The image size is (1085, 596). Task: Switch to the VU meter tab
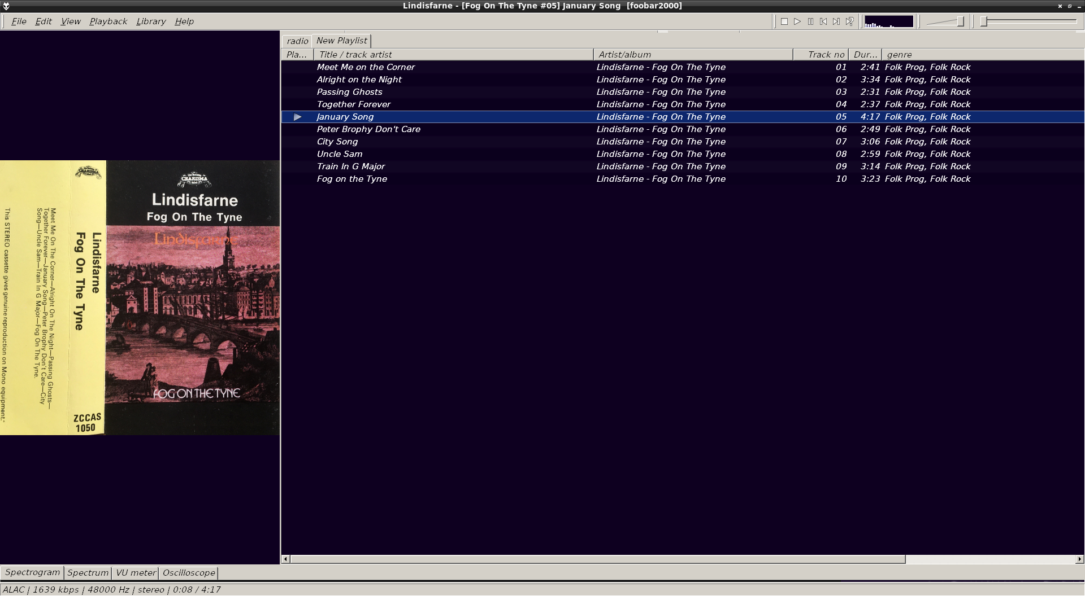coord(136,573)
